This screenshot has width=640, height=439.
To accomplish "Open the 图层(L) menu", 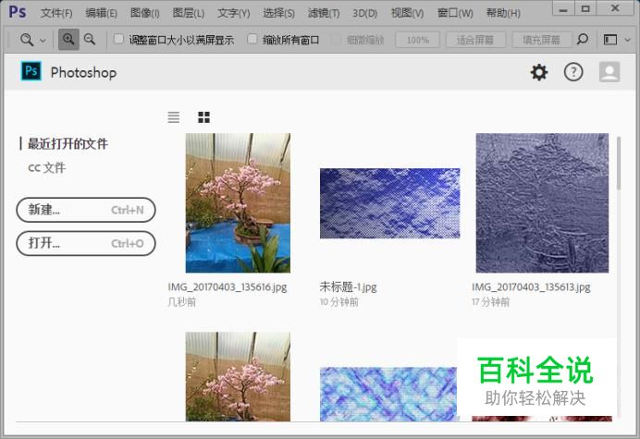I will coord(188,13).
